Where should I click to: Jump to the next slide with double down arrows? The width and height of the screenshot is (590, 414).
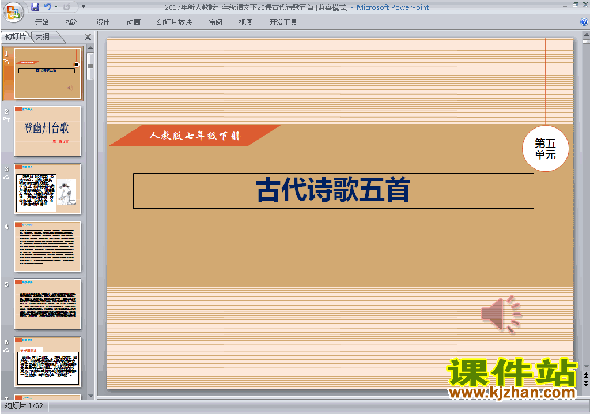tap(586, 383)
